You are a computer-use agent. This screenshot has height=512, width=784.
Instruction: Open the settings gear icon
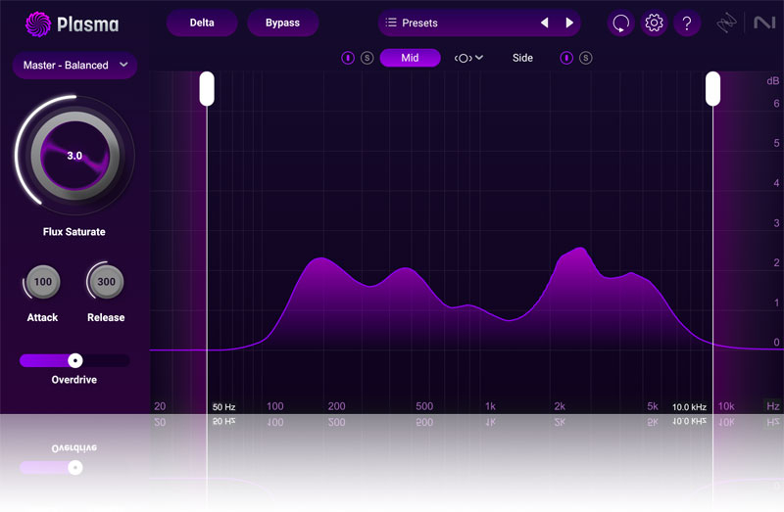[x=654, y=23]
